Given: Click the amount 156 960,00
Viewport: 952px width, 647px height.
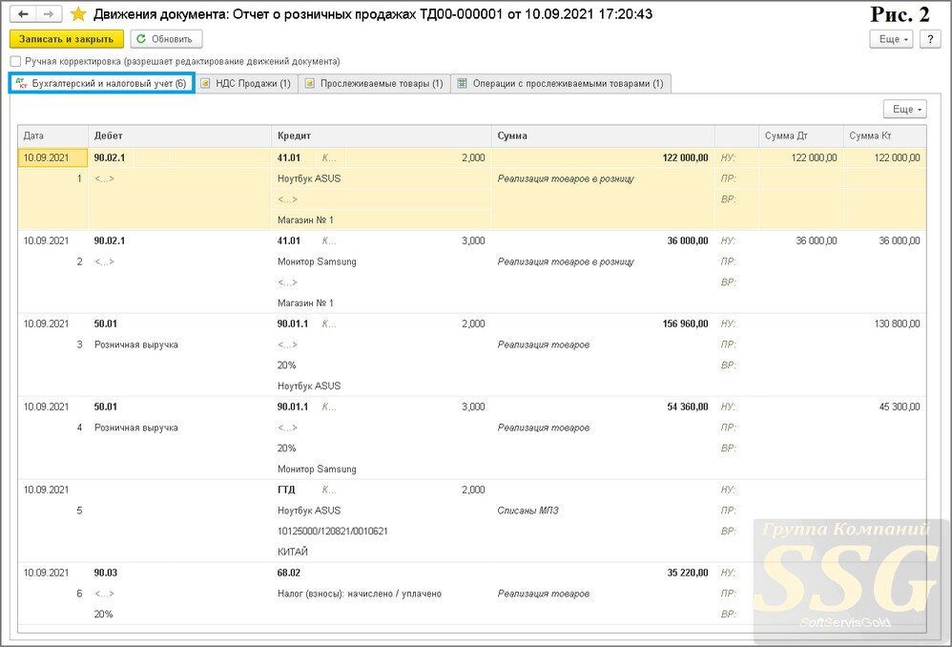Looking at the screenshot, I should coord(686,323).
